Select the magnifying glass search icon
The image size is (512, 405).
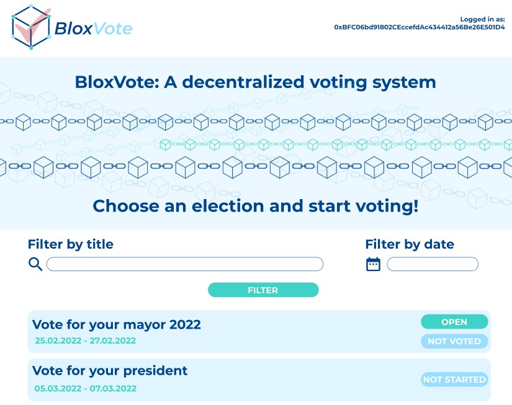(35, 264)
